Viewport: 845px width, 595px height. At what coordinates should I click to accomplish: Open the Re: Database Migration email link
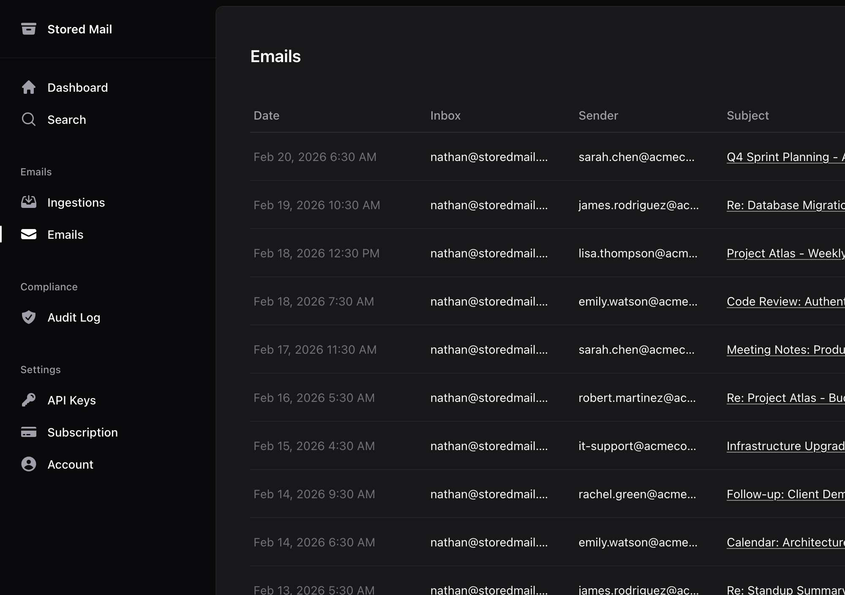coord(785,205)
